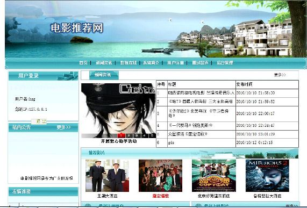Click the 香格里拉大酒店 title link
Viewport: 307px width, 208px height.
[x=267, y=196]
